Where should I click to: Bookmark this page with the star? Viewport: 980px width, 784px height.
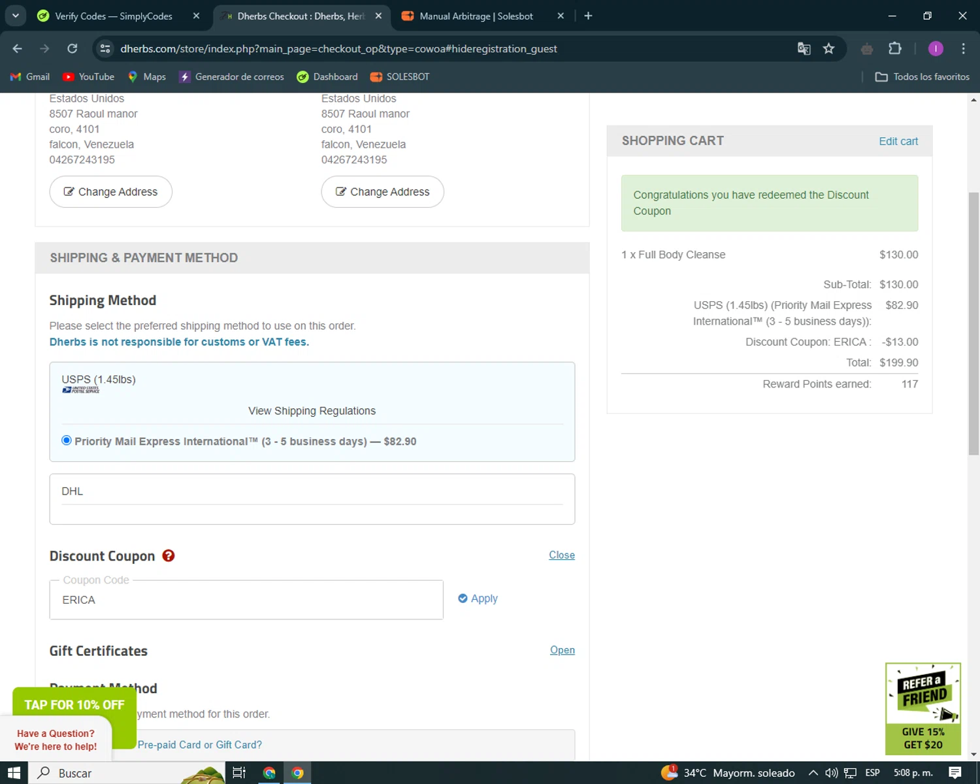pos(828,48)
